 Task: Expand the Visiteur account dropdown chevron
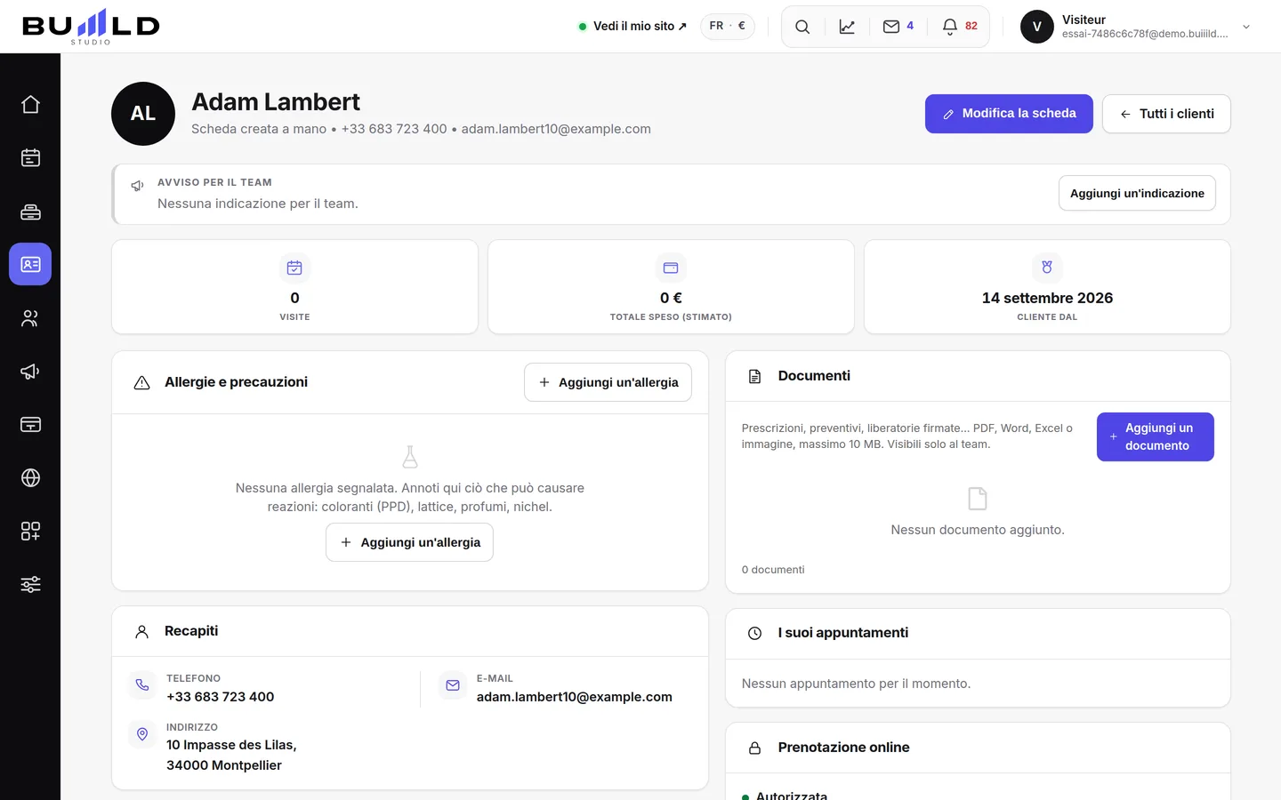point(1246,27)
